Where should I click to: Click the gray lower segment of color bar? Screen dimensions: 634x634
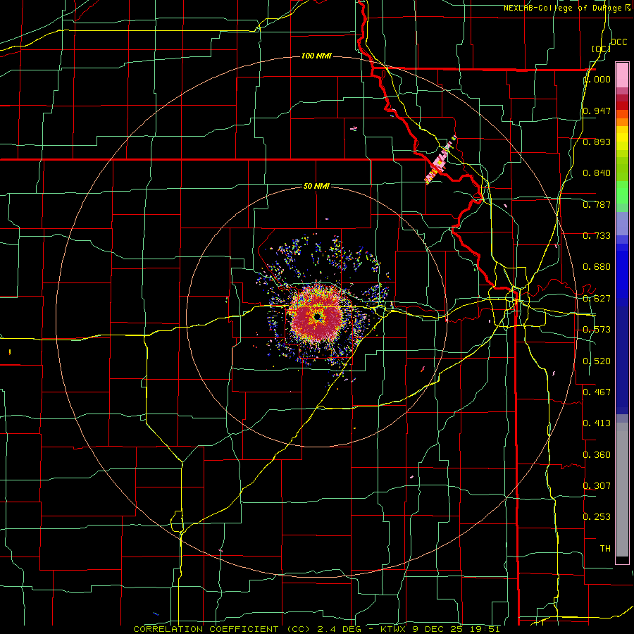[x=622, y=490]
